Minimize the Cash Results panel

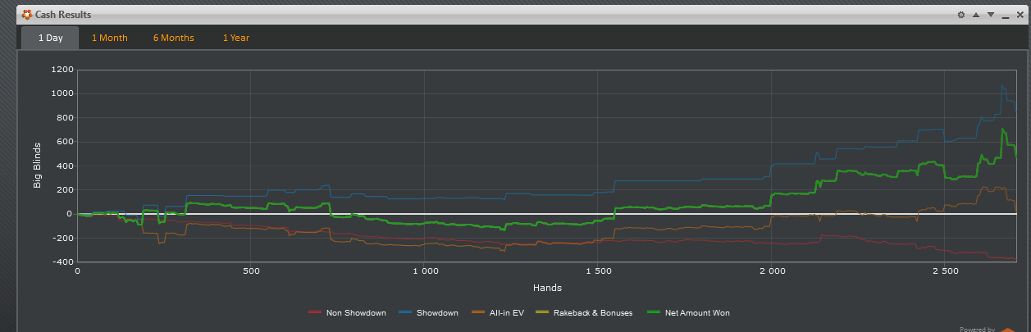[x=1006, y=15]
